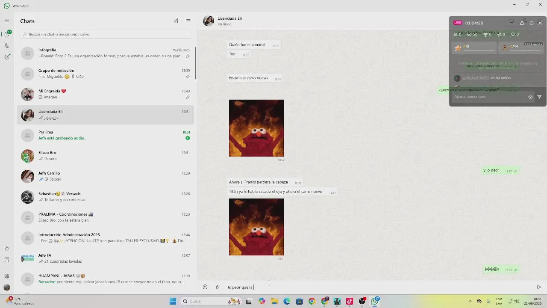Open the Sebastian Versachi chat
547x308 pixels.
click(105, 197)
